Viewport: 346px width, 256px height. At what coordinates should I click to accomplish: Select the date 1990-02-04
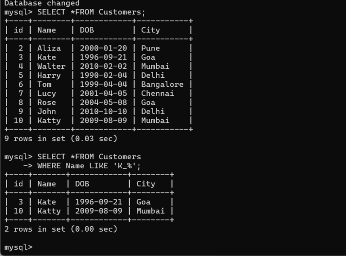coord(103,75)
